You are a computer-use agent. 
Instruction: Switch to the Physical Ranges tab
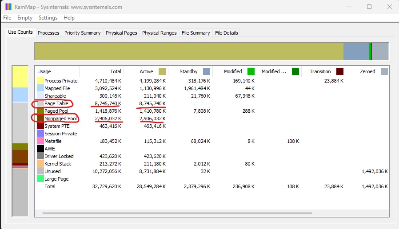pos(160,33)
